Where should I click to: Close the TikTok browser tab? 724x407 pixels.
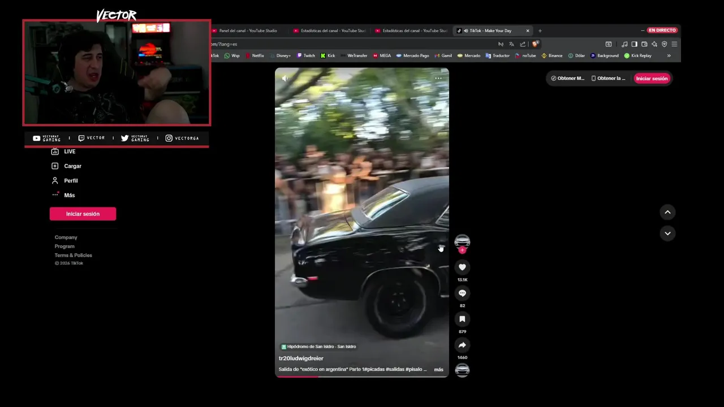[x=528, y=31]
